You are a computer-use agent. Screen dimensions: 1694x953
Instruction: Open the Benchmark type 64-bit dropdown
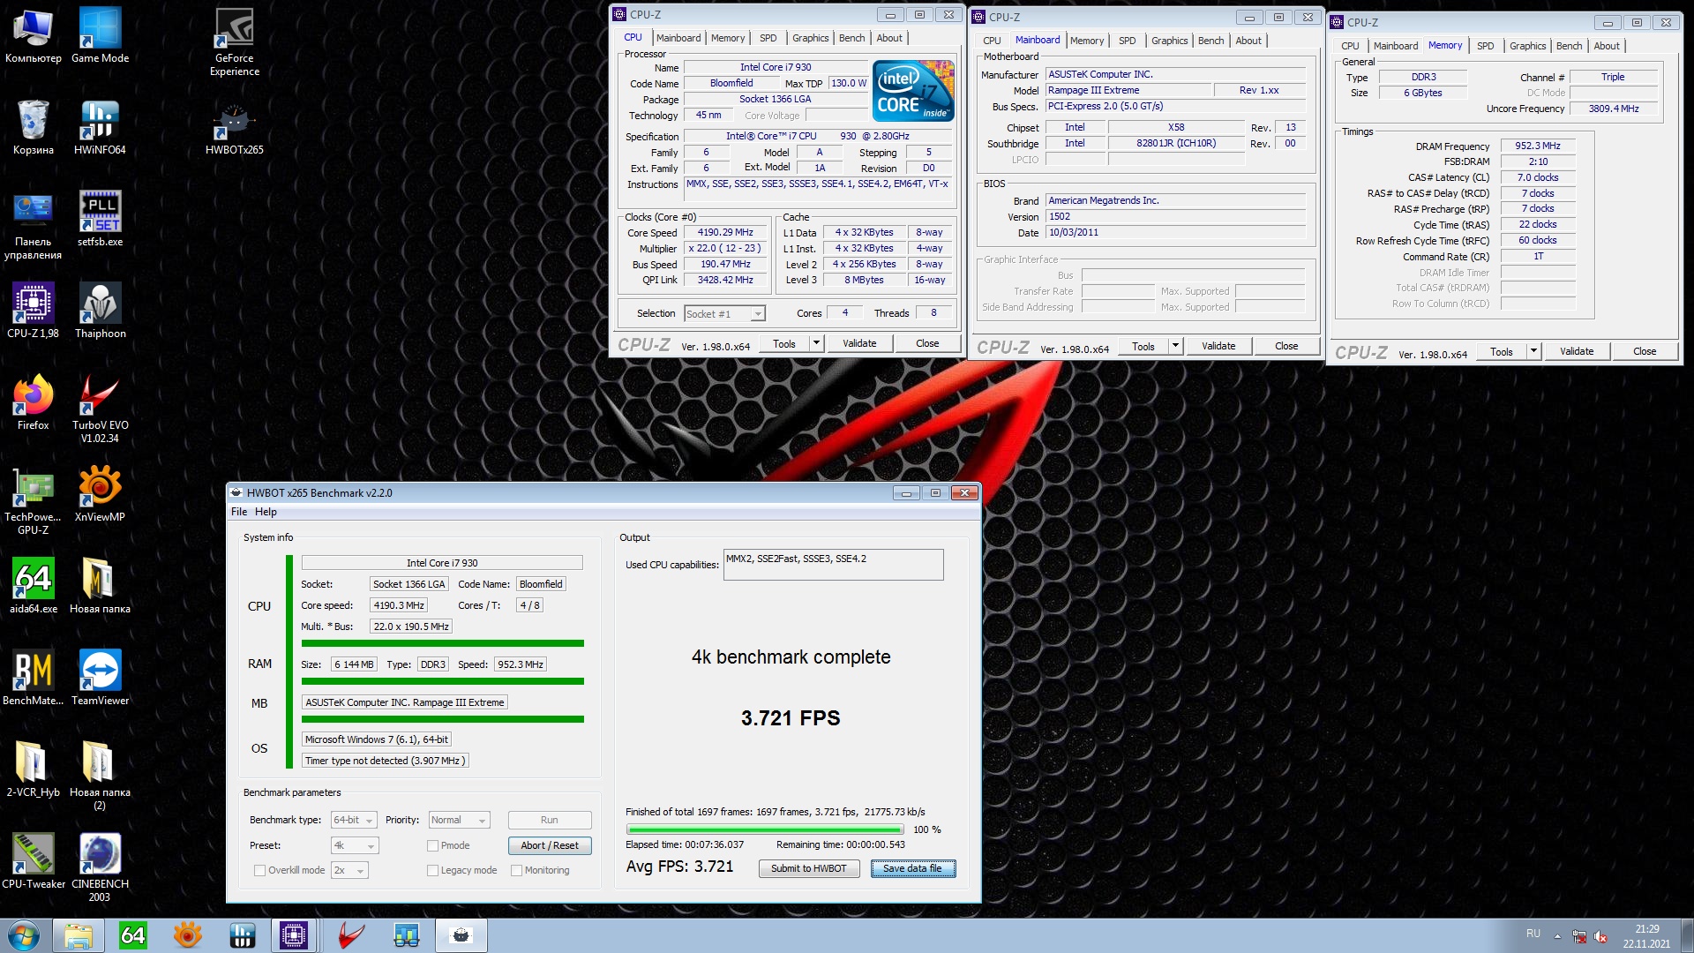coord(354,820)
